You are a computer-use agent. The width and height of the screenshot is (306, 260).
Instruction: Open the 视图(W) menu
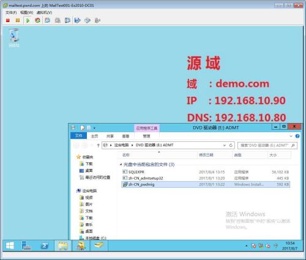26,12
